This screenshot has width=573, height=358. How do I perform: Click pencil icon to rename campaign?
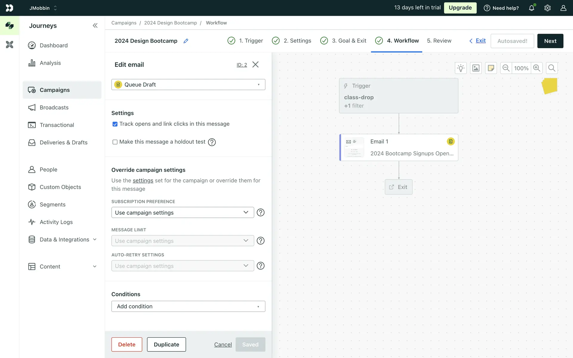pyautogui.click(x=186, y=41)
